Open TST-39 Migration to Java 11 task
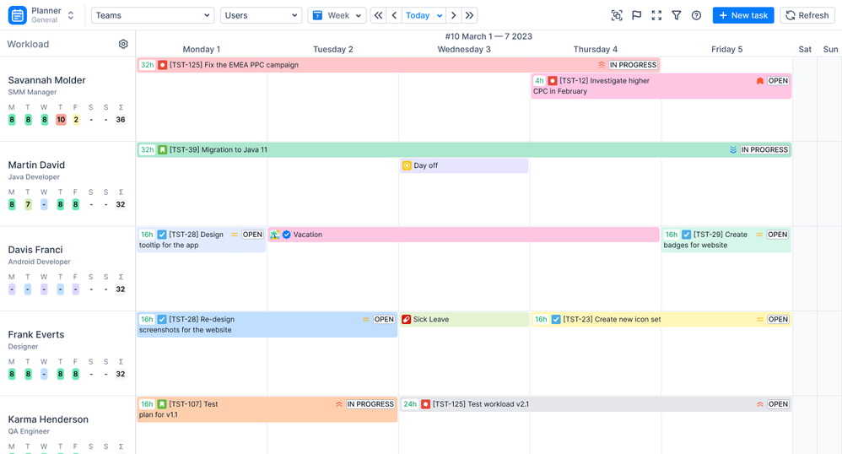The width and height of the screenshot is (842, 454). point(464,150)
